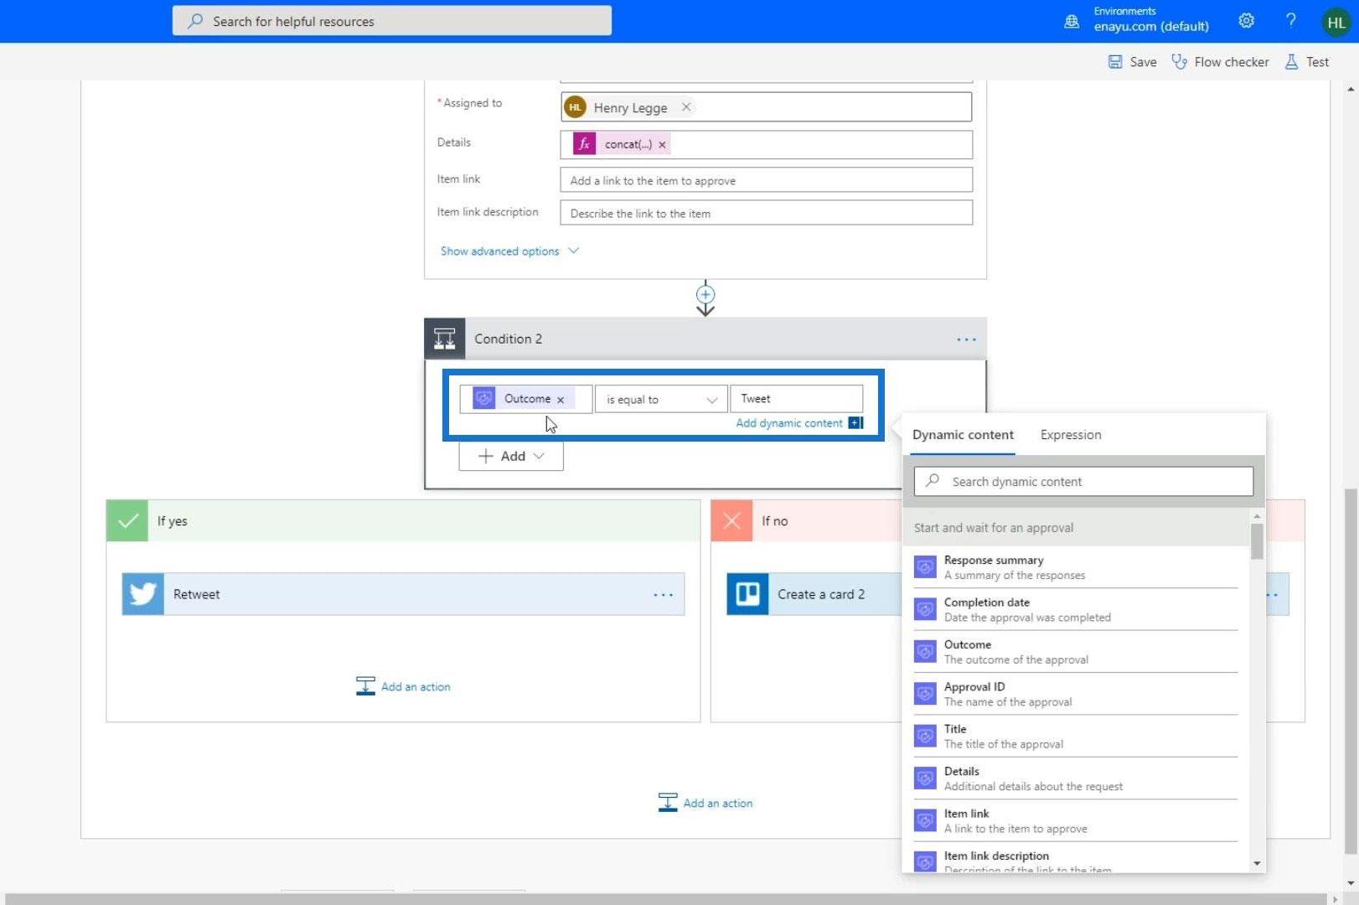Click the Twitter icon on Retweet action
Viewport: 1359px width, 905px height.
tap(143, 594)
